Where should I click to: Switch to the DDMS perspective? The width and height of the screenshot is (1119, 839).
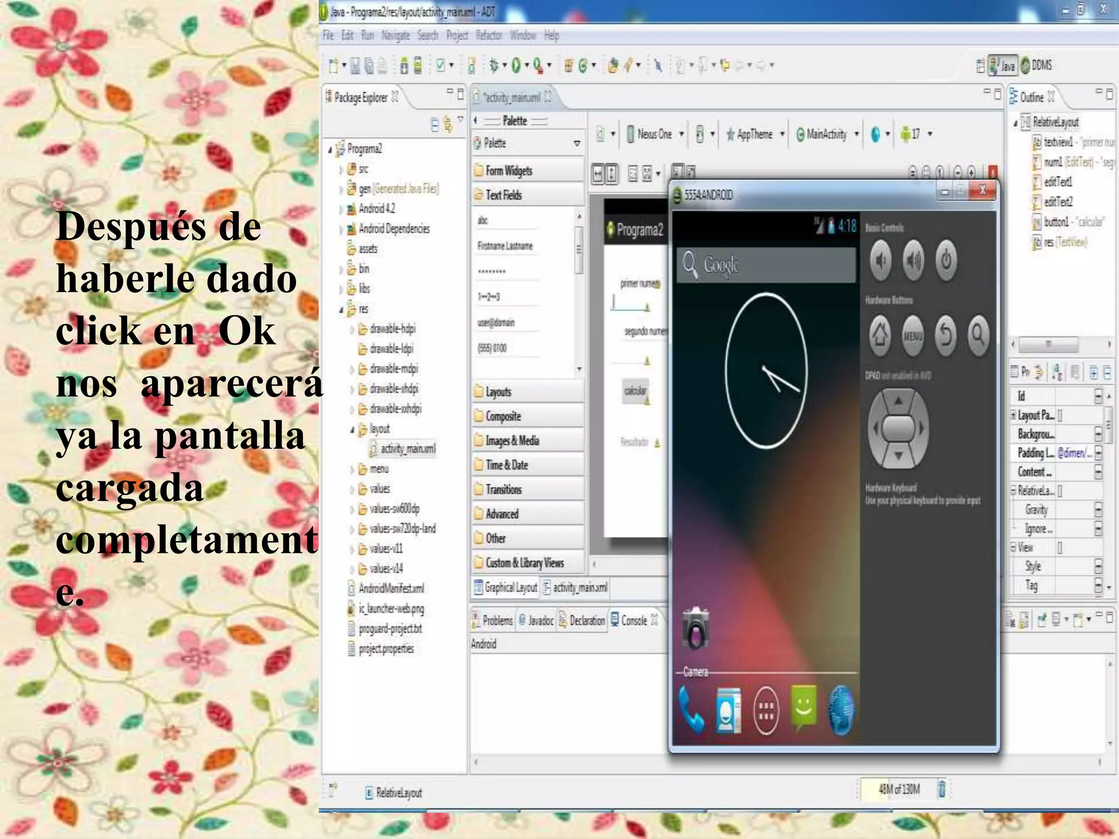tap(1036, 66)
